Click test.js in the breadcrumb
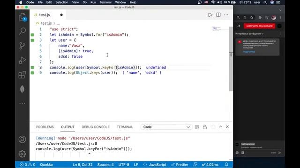This screenshot has width=300, height=168. [x=46, y=23]
